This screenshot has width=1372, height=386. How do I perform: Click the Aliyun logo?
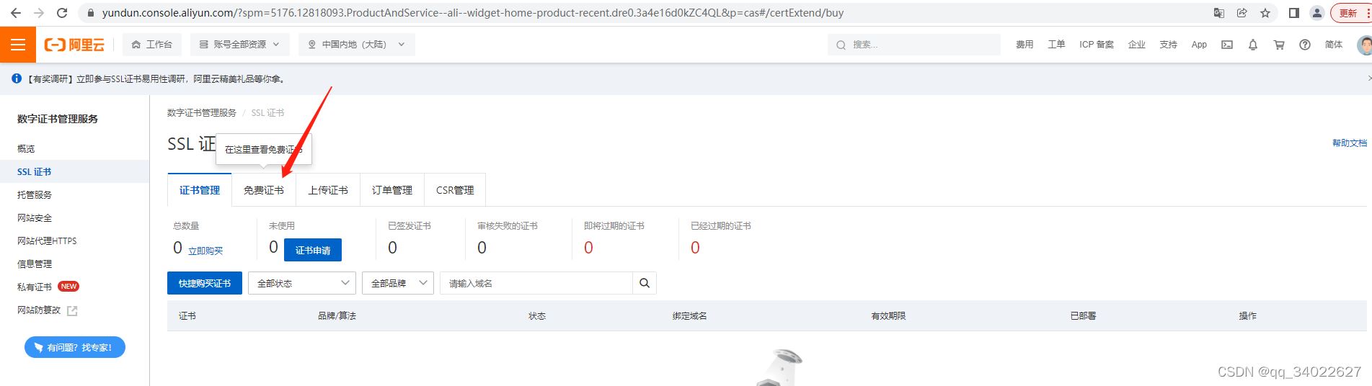tap(74, 45)
